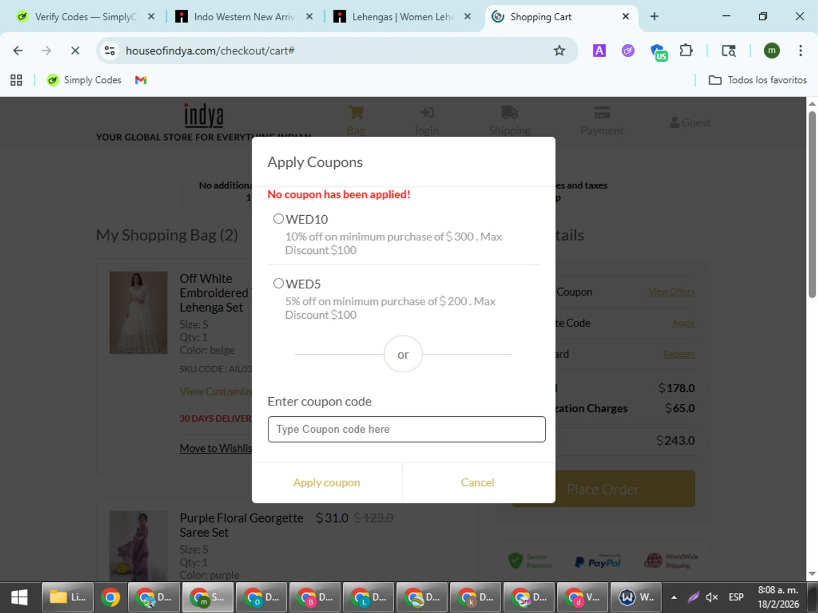Open the Chrome profile avatar
Screen dimensions: 818x613
coord(771,51)
